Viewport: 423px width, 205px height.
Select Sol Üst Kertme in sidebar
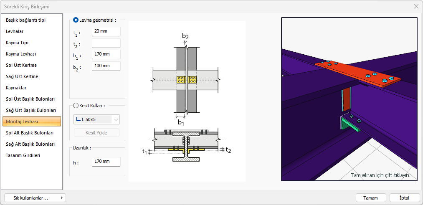[32, 65]
